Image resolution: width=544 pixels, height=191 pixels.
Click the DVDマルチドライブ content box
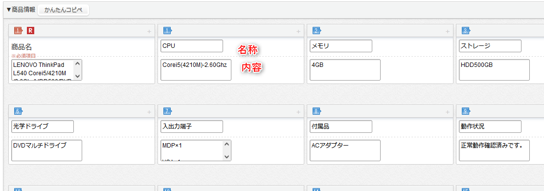(x=47, y=150)
